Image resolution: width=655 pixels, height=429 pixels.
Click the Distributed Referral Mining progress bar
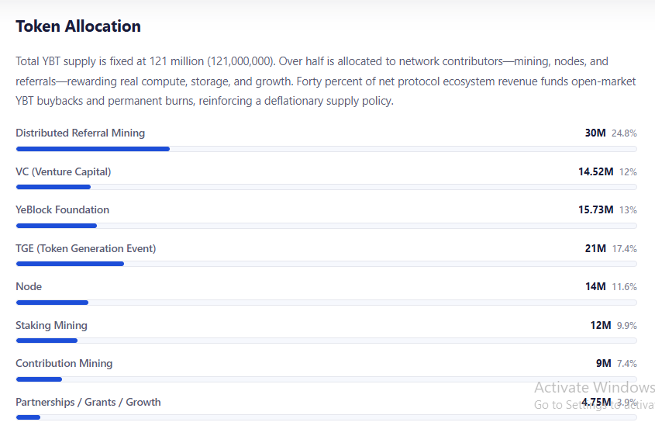point(326,149)
